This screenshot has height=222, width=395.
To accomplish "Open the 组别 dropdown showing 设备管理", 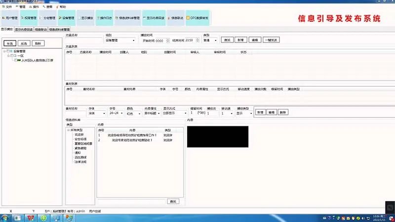I will 120,40.
